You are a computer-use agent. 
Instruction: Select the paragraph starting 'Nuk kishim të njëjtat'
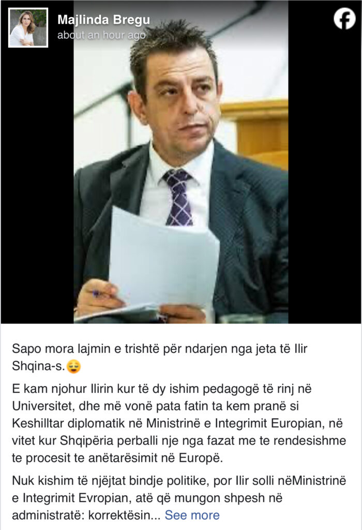pos(179,498)
